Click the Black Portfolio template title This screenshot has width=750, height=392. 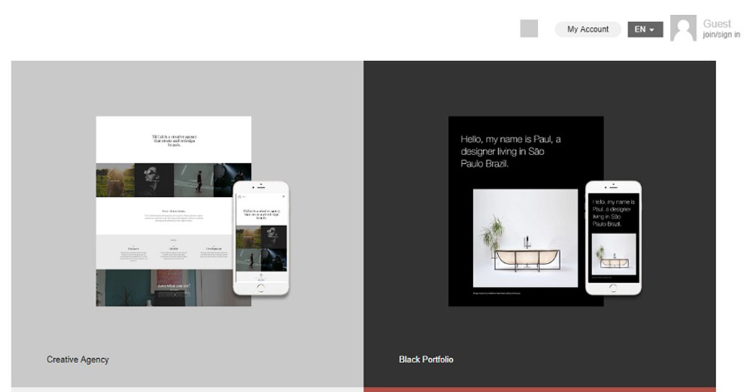(x=426, y=360)
